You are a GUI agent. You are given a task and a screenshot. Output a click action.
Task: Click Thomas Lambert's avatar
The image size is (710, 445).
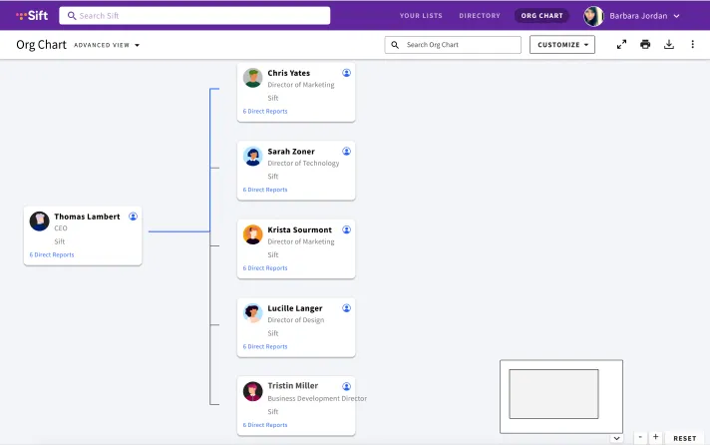pos(40,222)
